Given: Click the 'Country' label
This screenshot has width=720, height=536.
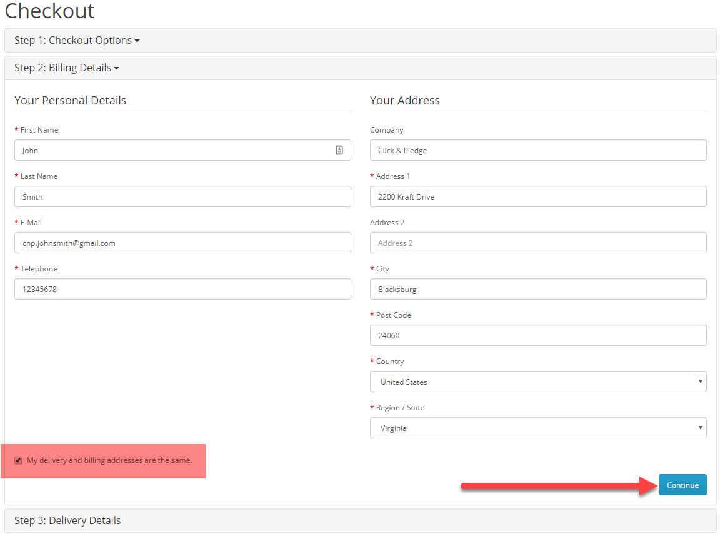Looking at the screenshot, I should pos(390,362).
